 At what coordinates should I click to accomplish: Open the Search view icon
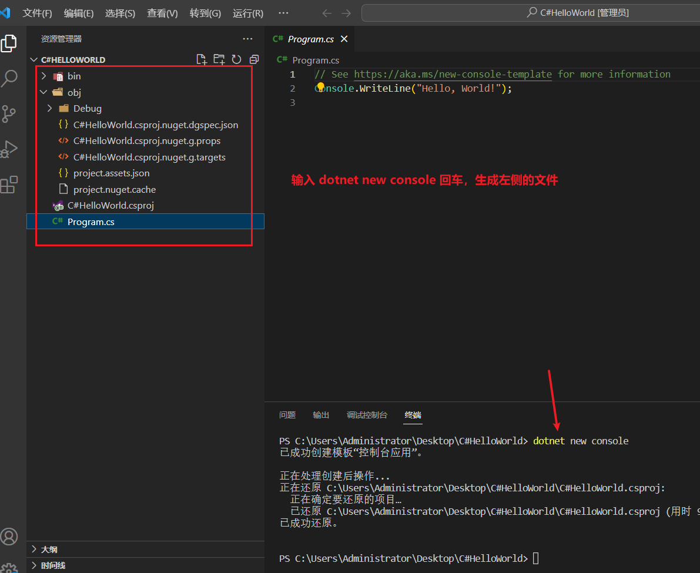pyautogui.click(x=9, y=78)
